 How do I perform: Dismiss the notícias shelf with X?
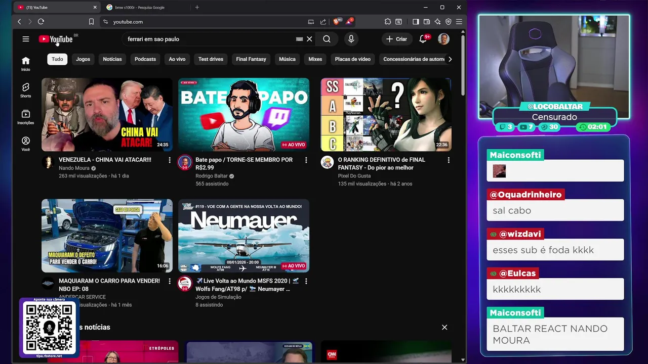click(x=444, y=327)
